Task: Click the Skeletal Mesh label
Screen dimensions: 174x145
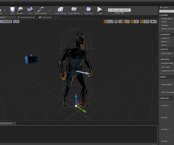Action: [x=166, y=85]
